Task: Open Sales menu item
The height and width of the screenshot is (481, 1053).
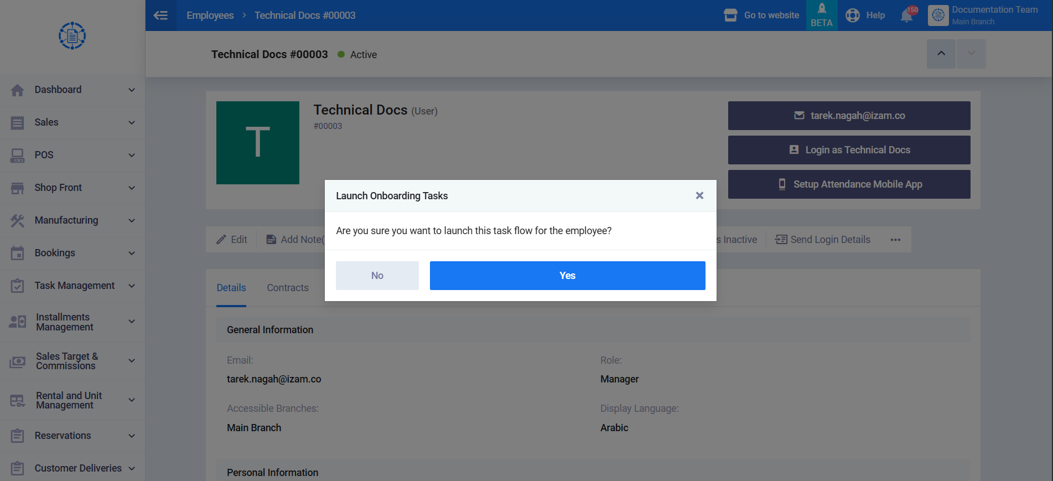Action: pos(72,122)
